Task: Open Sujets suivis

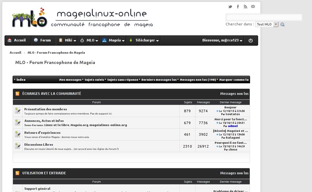Action: pos(94,80)
